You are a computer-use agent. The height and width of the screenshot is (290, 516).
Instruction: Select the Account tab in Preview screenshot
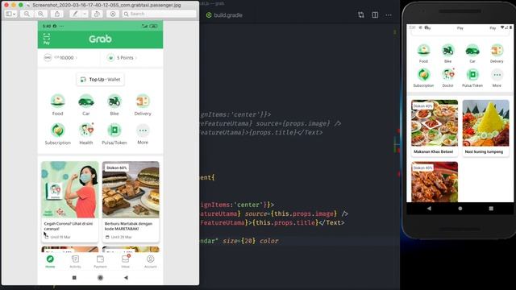pyautogui.click(x=151, y=262)
